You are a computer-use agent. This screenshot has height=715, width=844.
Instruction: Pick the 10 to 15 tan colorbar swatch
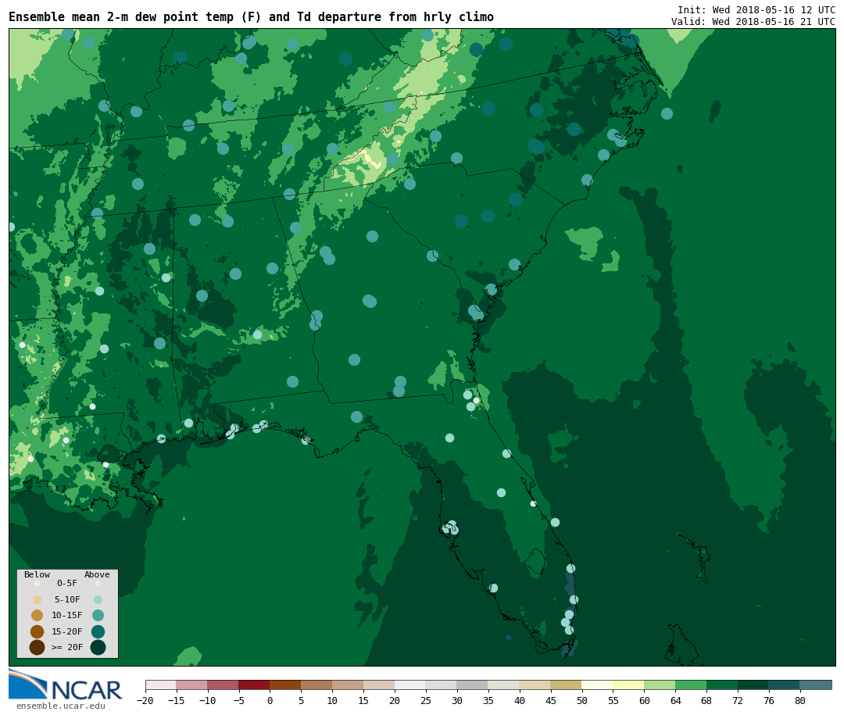pos(348,685)
